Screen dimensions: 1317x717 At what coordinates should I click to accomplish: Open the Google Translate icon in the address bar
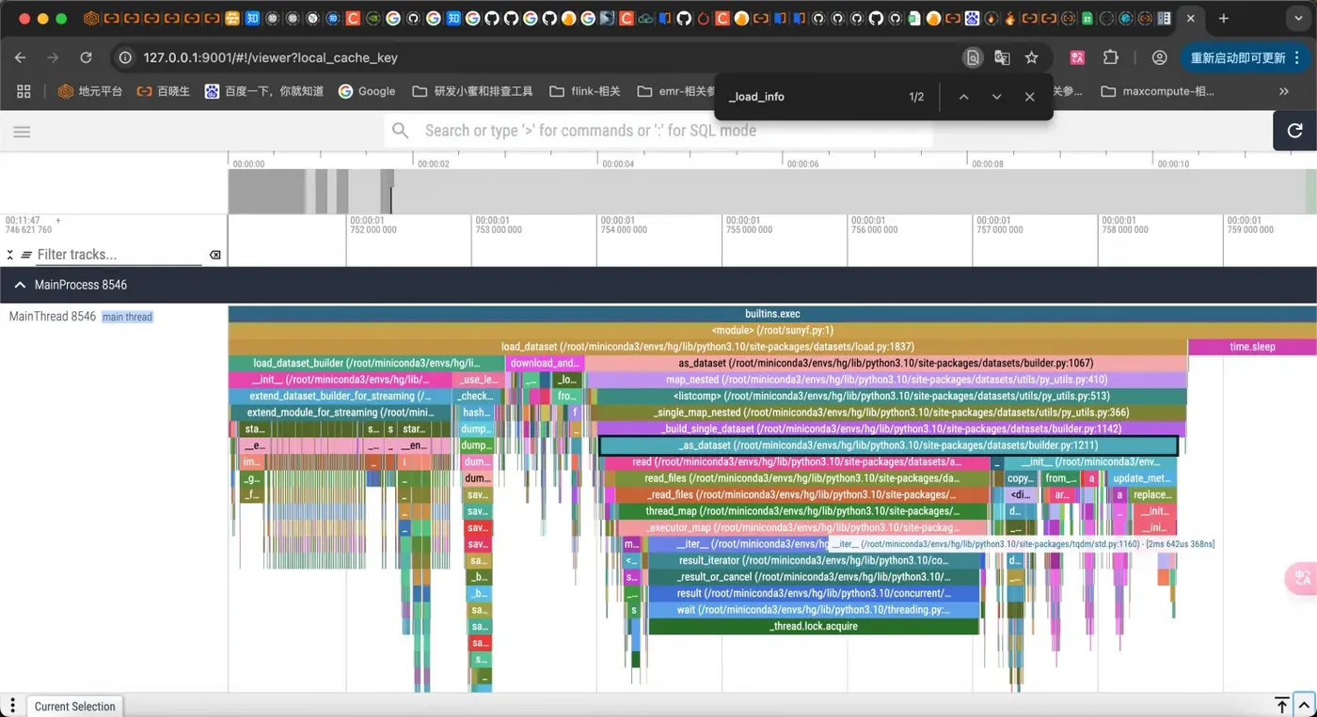pyautogui.click(x=1002, y=57)
